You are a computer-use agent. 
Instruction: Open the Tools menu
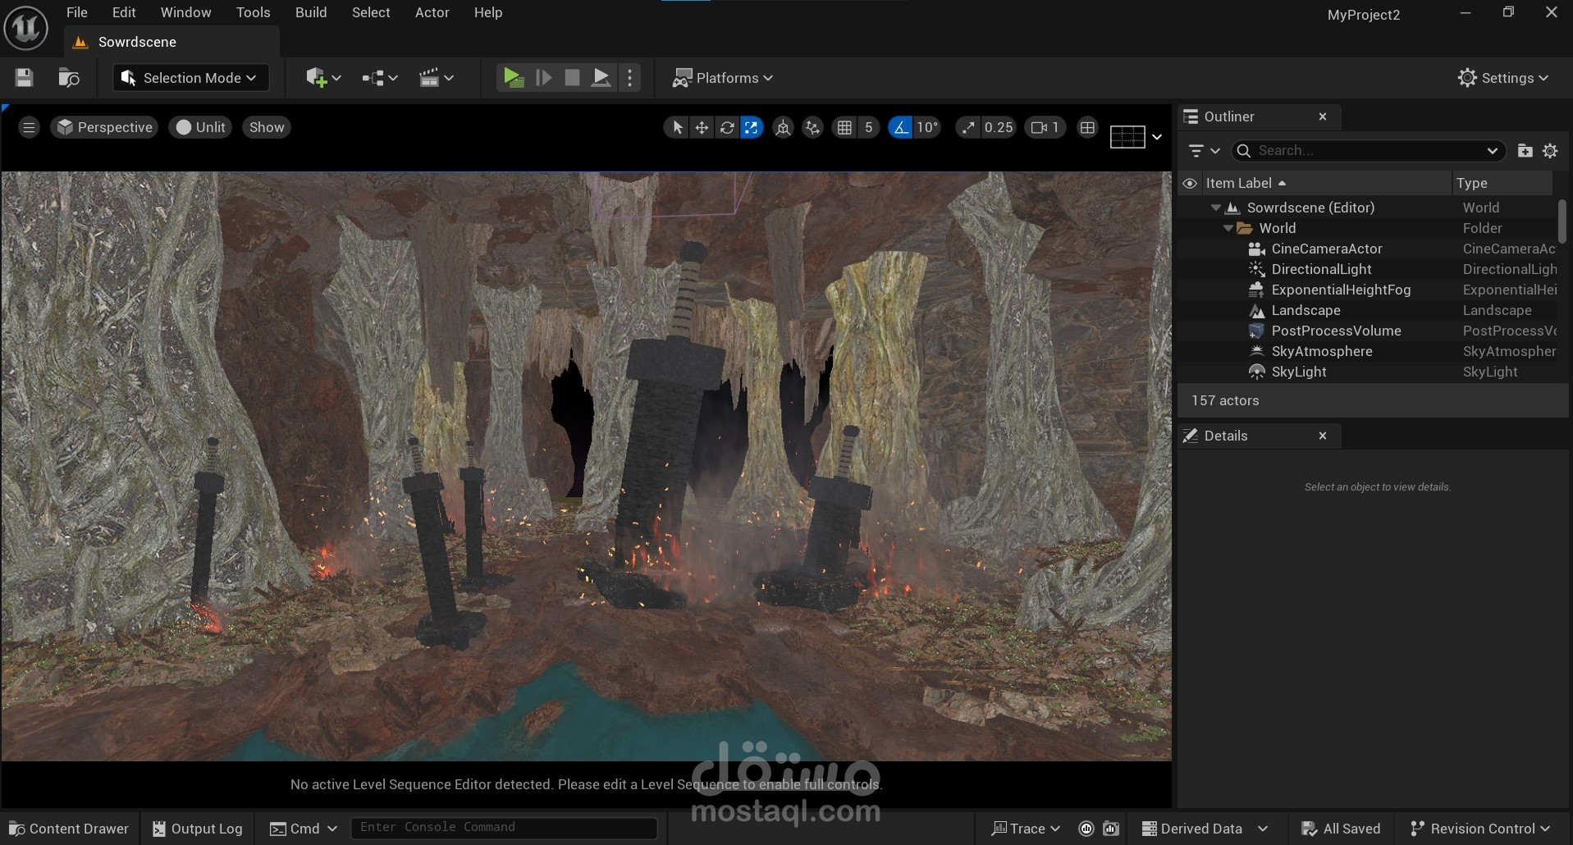tap(253, 12)
